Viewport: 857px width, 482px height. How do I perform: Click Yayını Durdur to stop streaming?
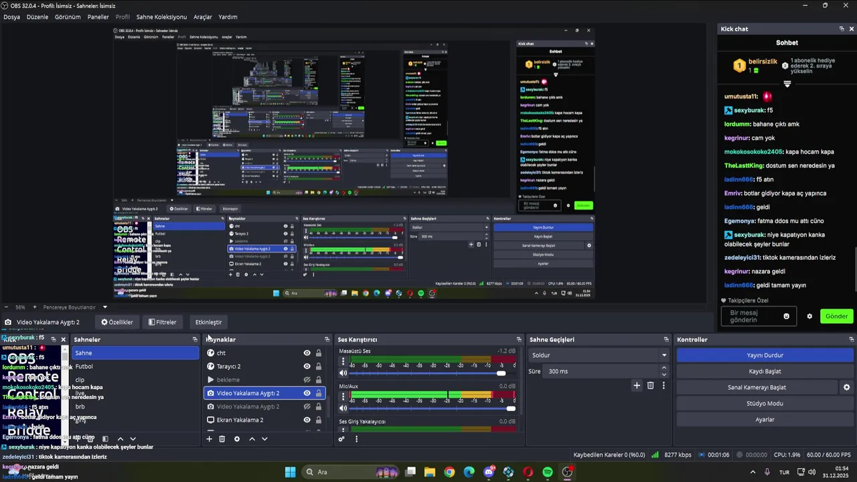(x=765, y=355)
